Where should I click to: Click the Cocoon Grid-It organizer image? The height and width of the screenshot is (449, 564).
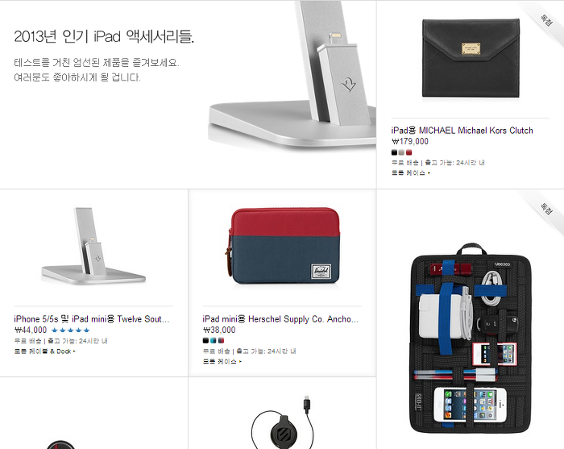pos(471,339)
